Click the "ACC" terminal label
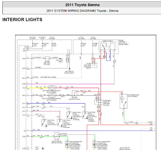The image size is (161, 150). pos(24,49)
